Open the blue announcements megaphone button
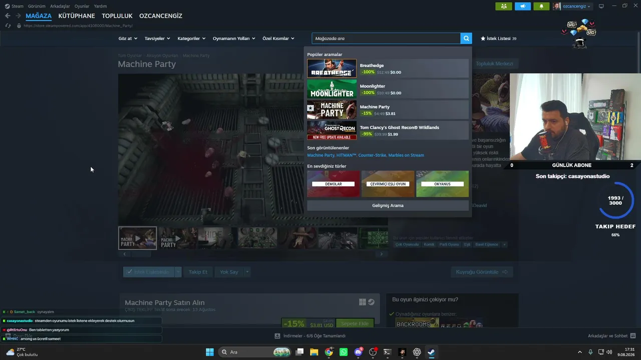 click(x=522, y=6)
